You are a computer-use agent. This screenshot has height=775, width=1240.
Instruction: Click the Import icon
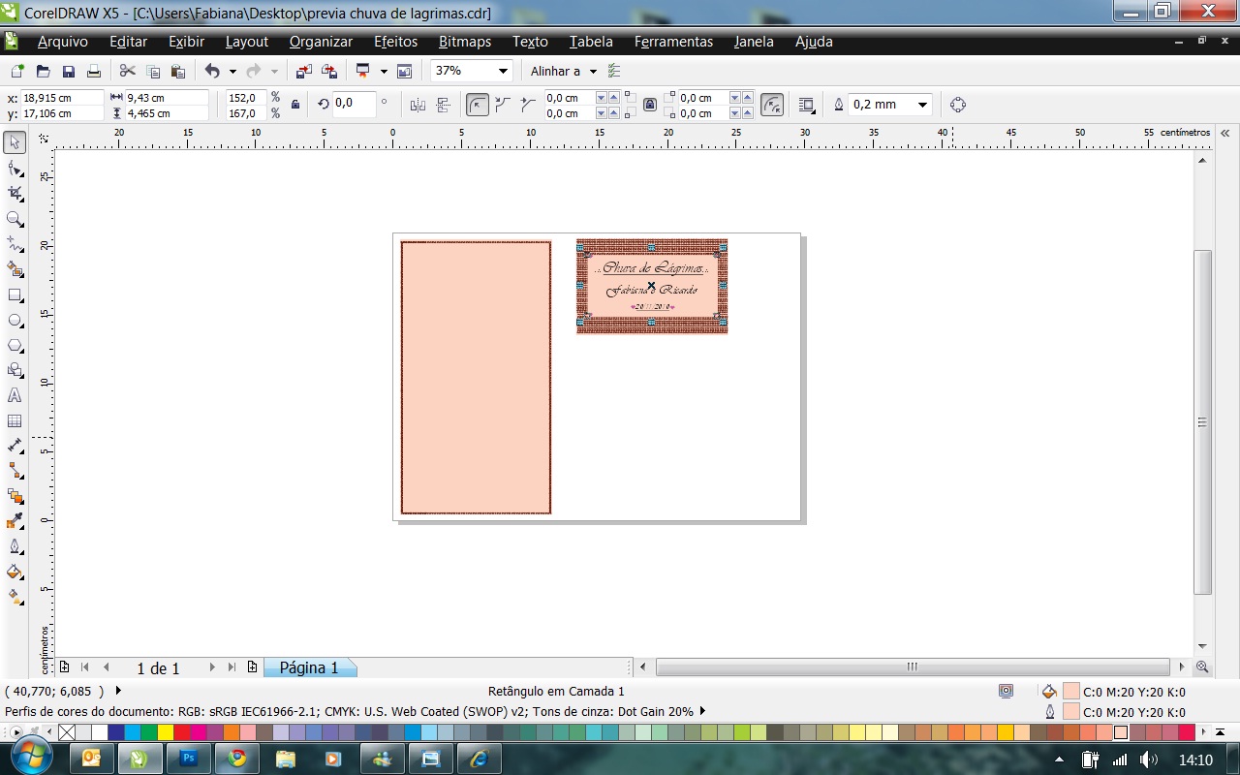(x=304, y=71)
